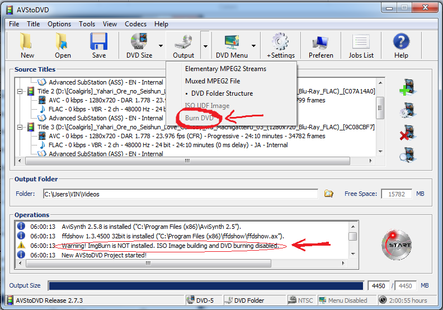Open the Help menu in menu bar

pyautogui.click(x=161, y=24)
